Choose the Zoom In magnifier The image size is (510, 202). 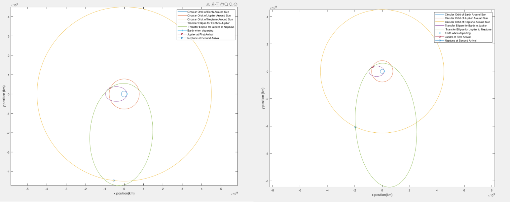pos(226,4)
